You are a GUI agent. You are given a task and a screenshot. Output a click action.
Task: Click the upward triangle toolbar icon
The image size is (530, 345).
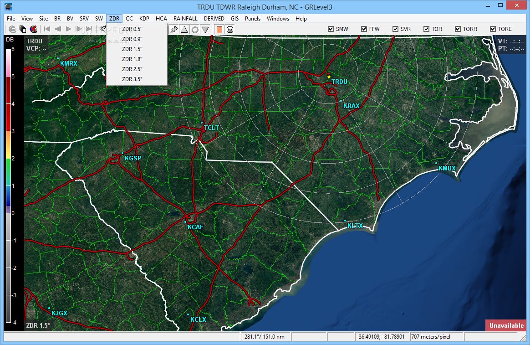(184, 30)
